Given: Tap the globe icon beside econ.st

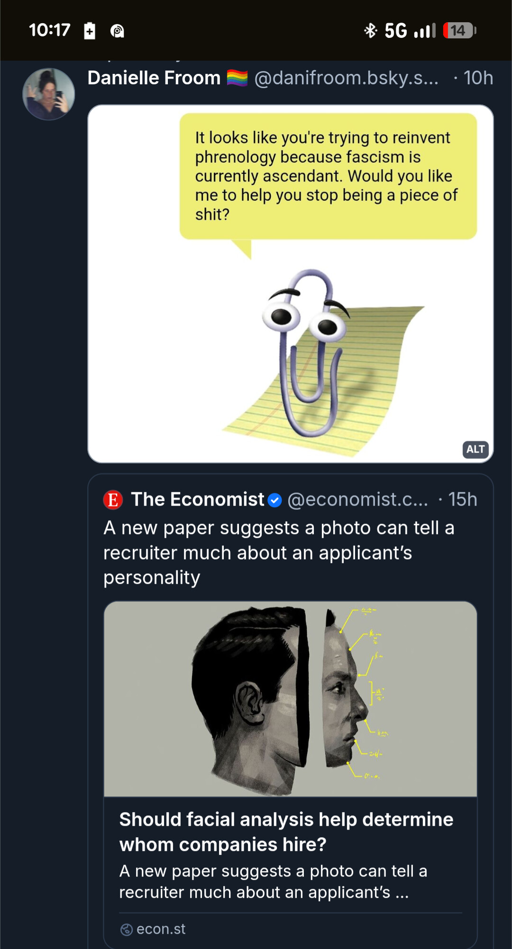Looking at the screenshot, I should pyautogui.click(x=127, y=930).
